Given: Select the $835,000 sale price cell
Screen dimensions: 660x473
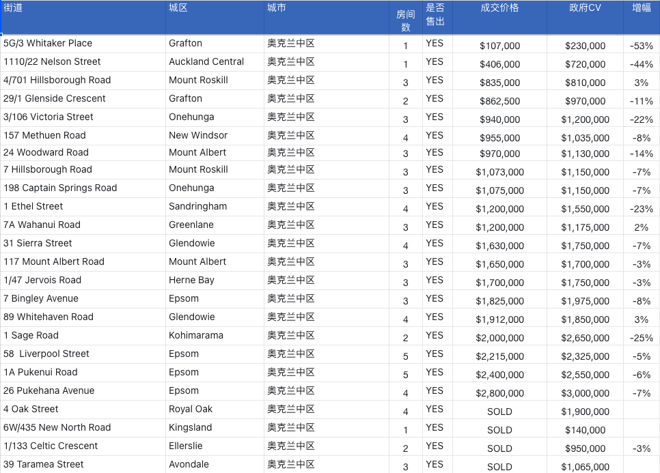Looking at the screenshot, I should pyautogui.click(x=499, y=81).
